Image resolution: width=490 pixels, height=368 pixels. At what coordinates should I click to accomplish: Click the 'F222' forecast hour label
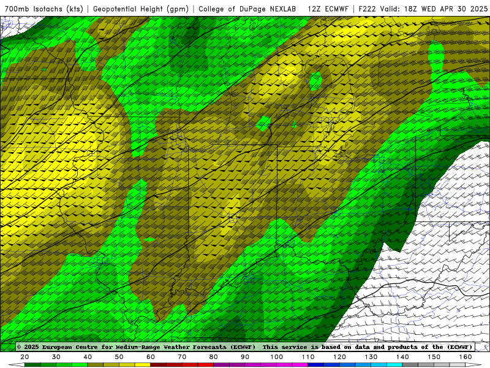367,9
